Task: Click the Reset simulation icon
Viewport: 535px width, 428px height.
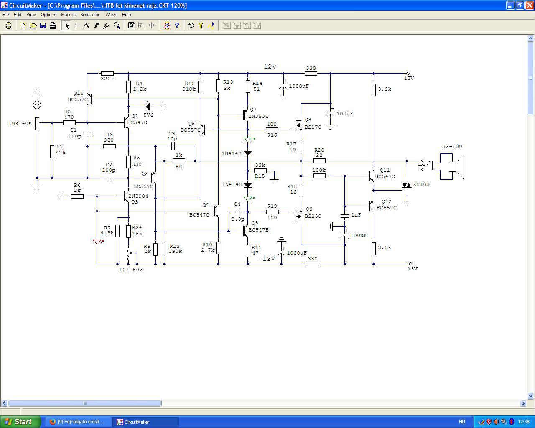Action: 191,25
